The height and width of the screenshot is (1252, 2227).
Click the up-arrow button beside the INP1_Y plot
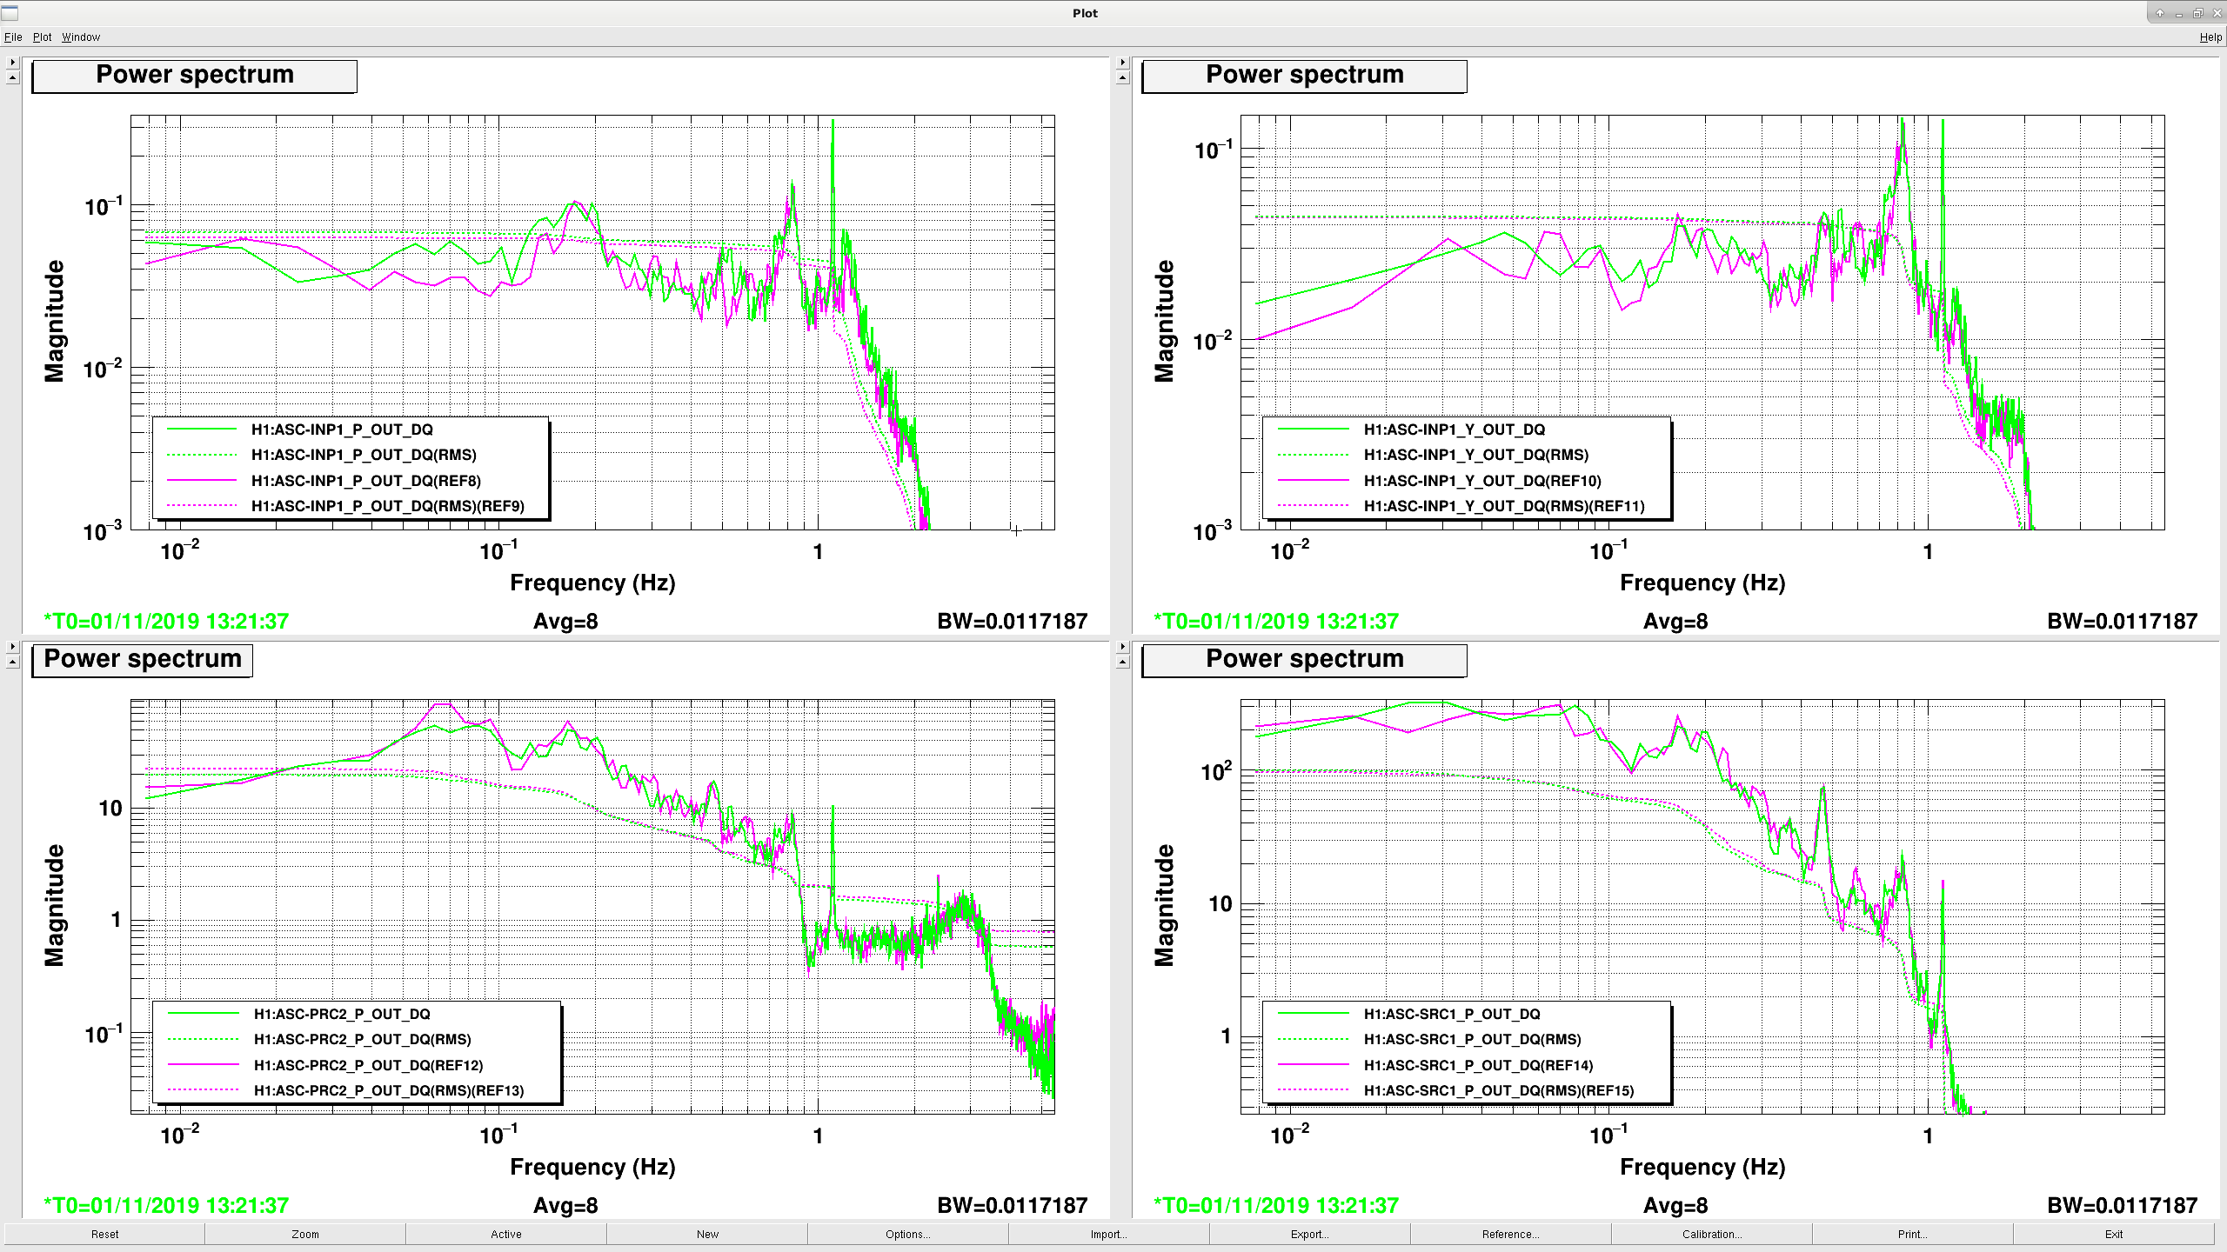[x=1122, y=78]
